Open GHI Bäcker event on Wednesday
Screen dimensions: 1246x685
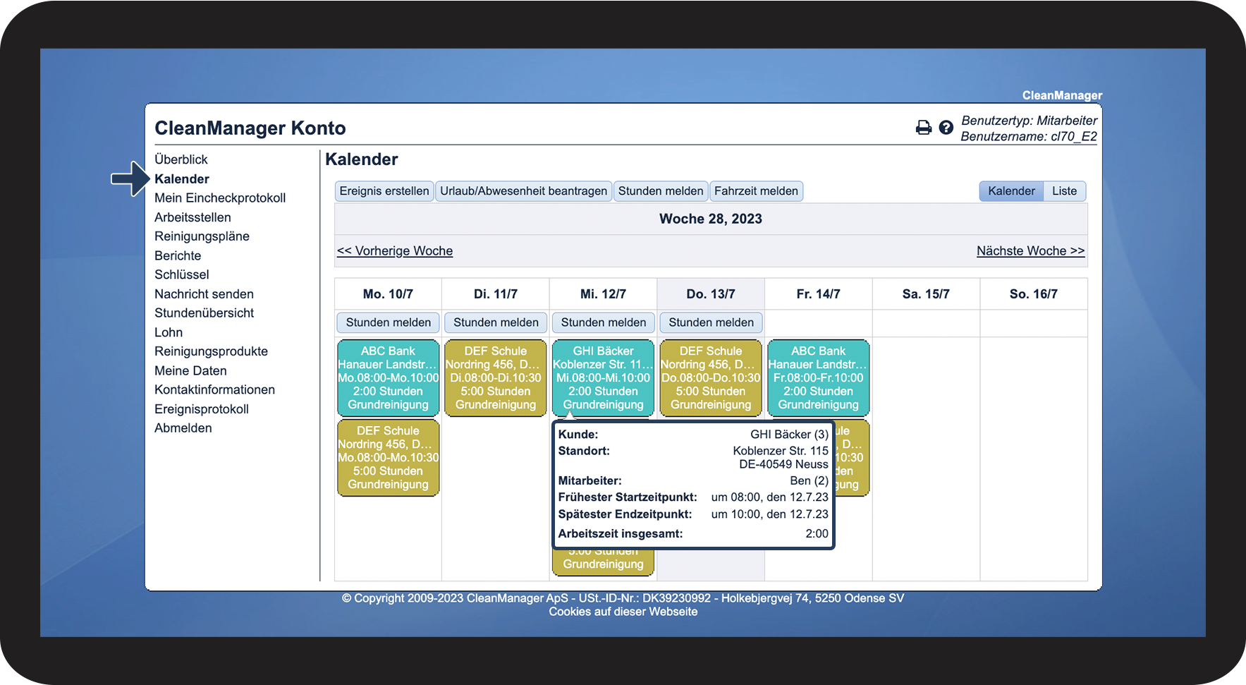[x=604, y=377]
